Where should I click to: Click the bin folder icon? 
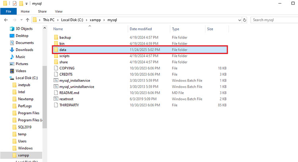(x=56, y=43)
